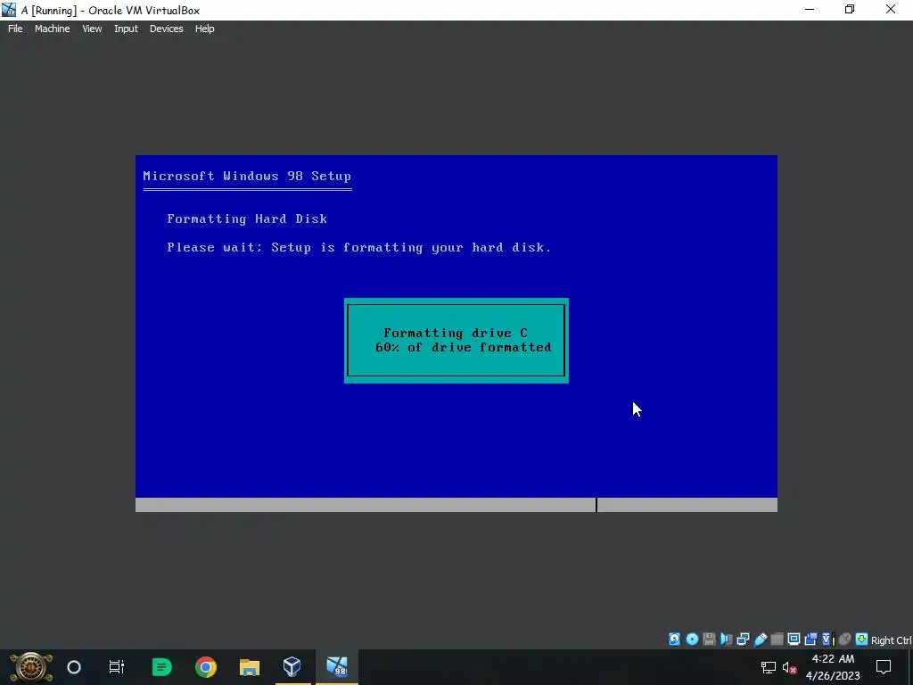The width and height of the screenshot is (913, 685).
Task: Click the shared folders status icon
Action: [x=777, y=639]
